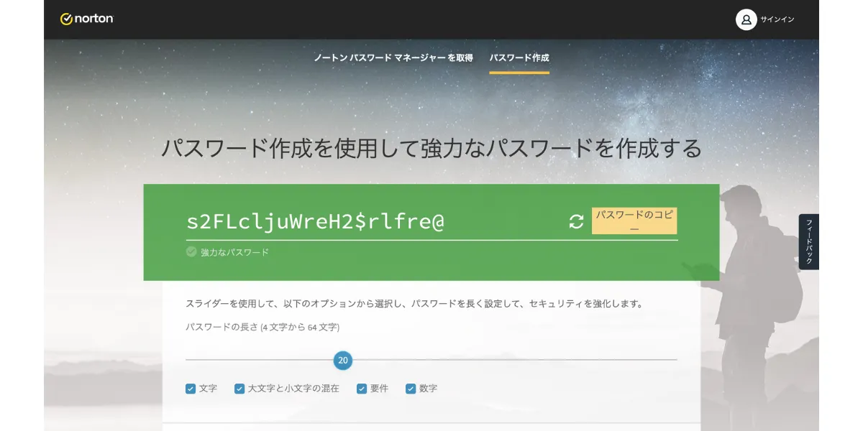Open ノートン パスワード マネージャー を取得 tab
This screenshot has height=431, width=863.
(393, 57)
